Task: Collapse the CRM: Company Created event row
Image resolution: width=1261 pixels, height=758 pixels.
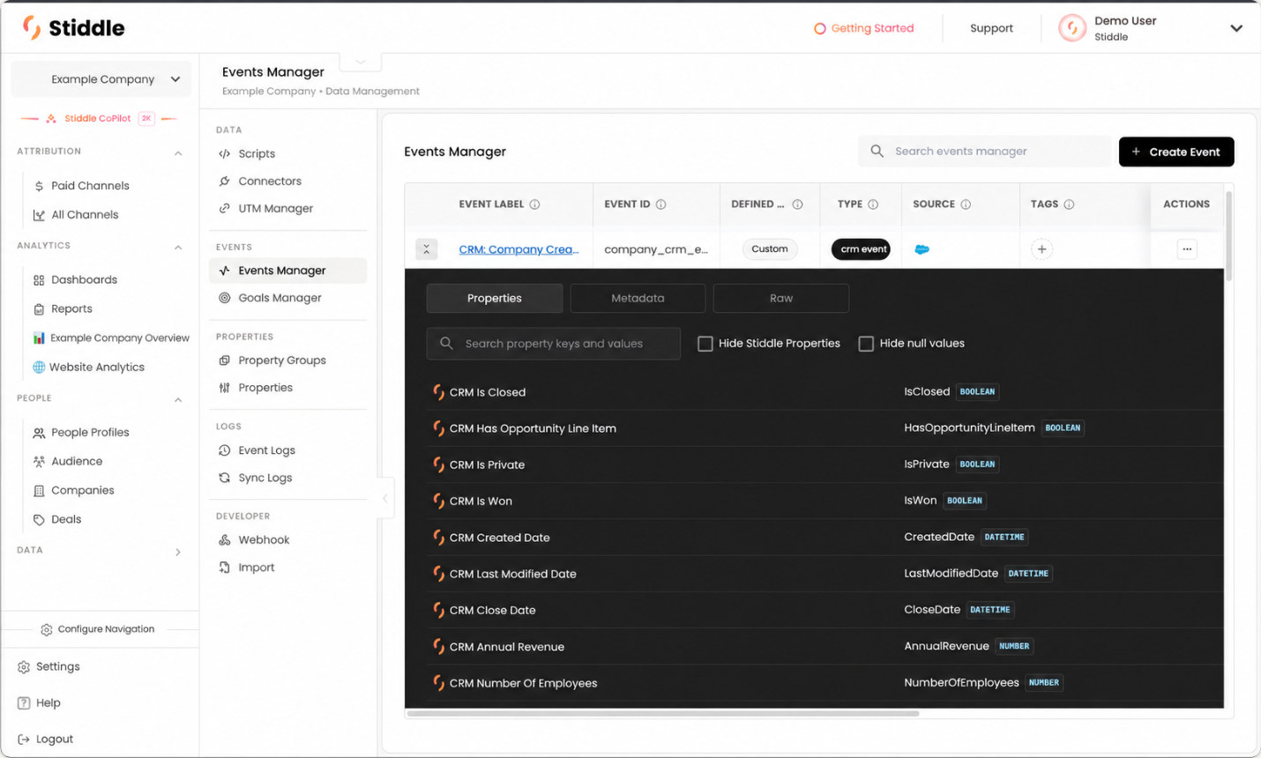Action: (426, 249)
